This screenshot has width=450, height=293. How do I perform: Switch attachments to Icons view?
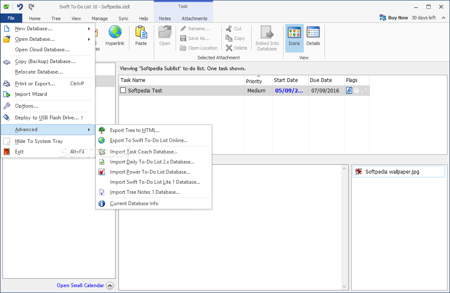pos(294,38)
